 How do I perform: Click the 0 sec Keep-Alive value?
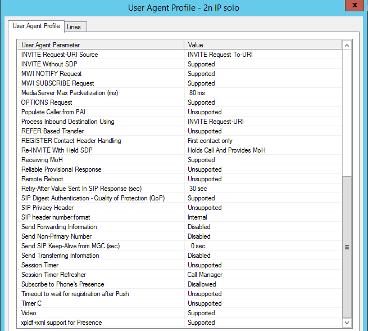(x=198, y=246)
